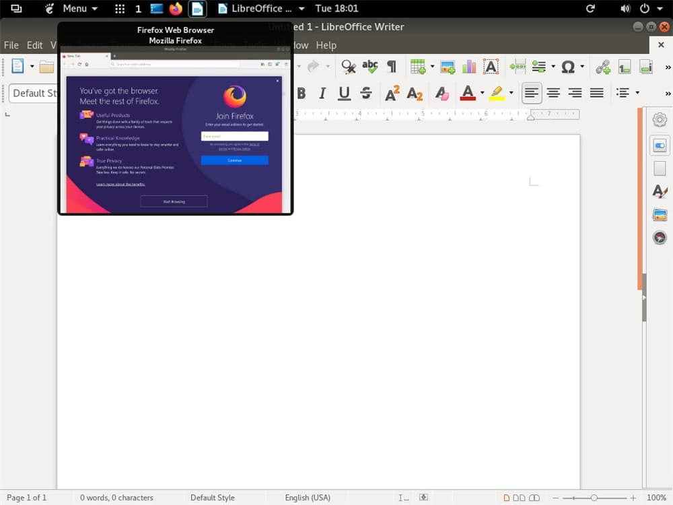
Task: Run the spelling check (abc) icon
Action: coord(369,67)
